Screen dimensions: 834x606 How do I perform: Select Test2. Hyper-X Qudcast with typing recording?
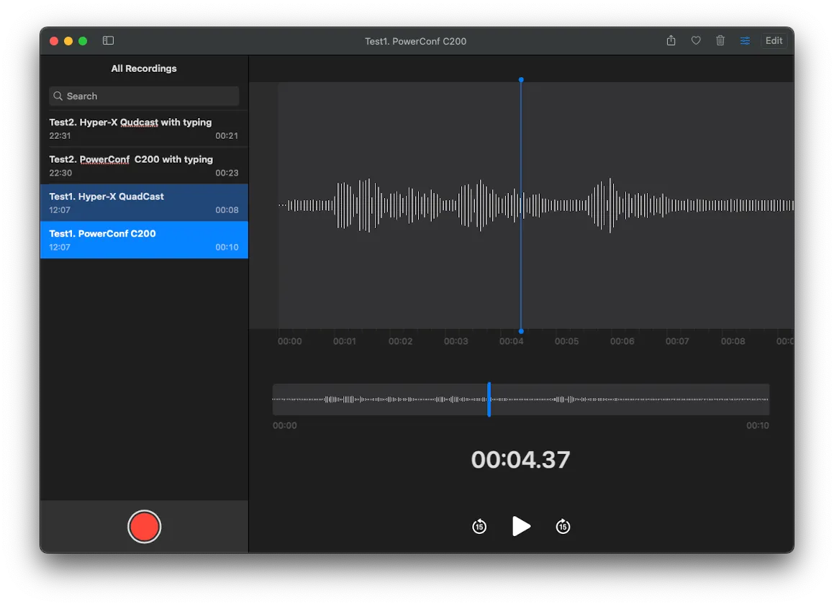click(x=144, y=129)
